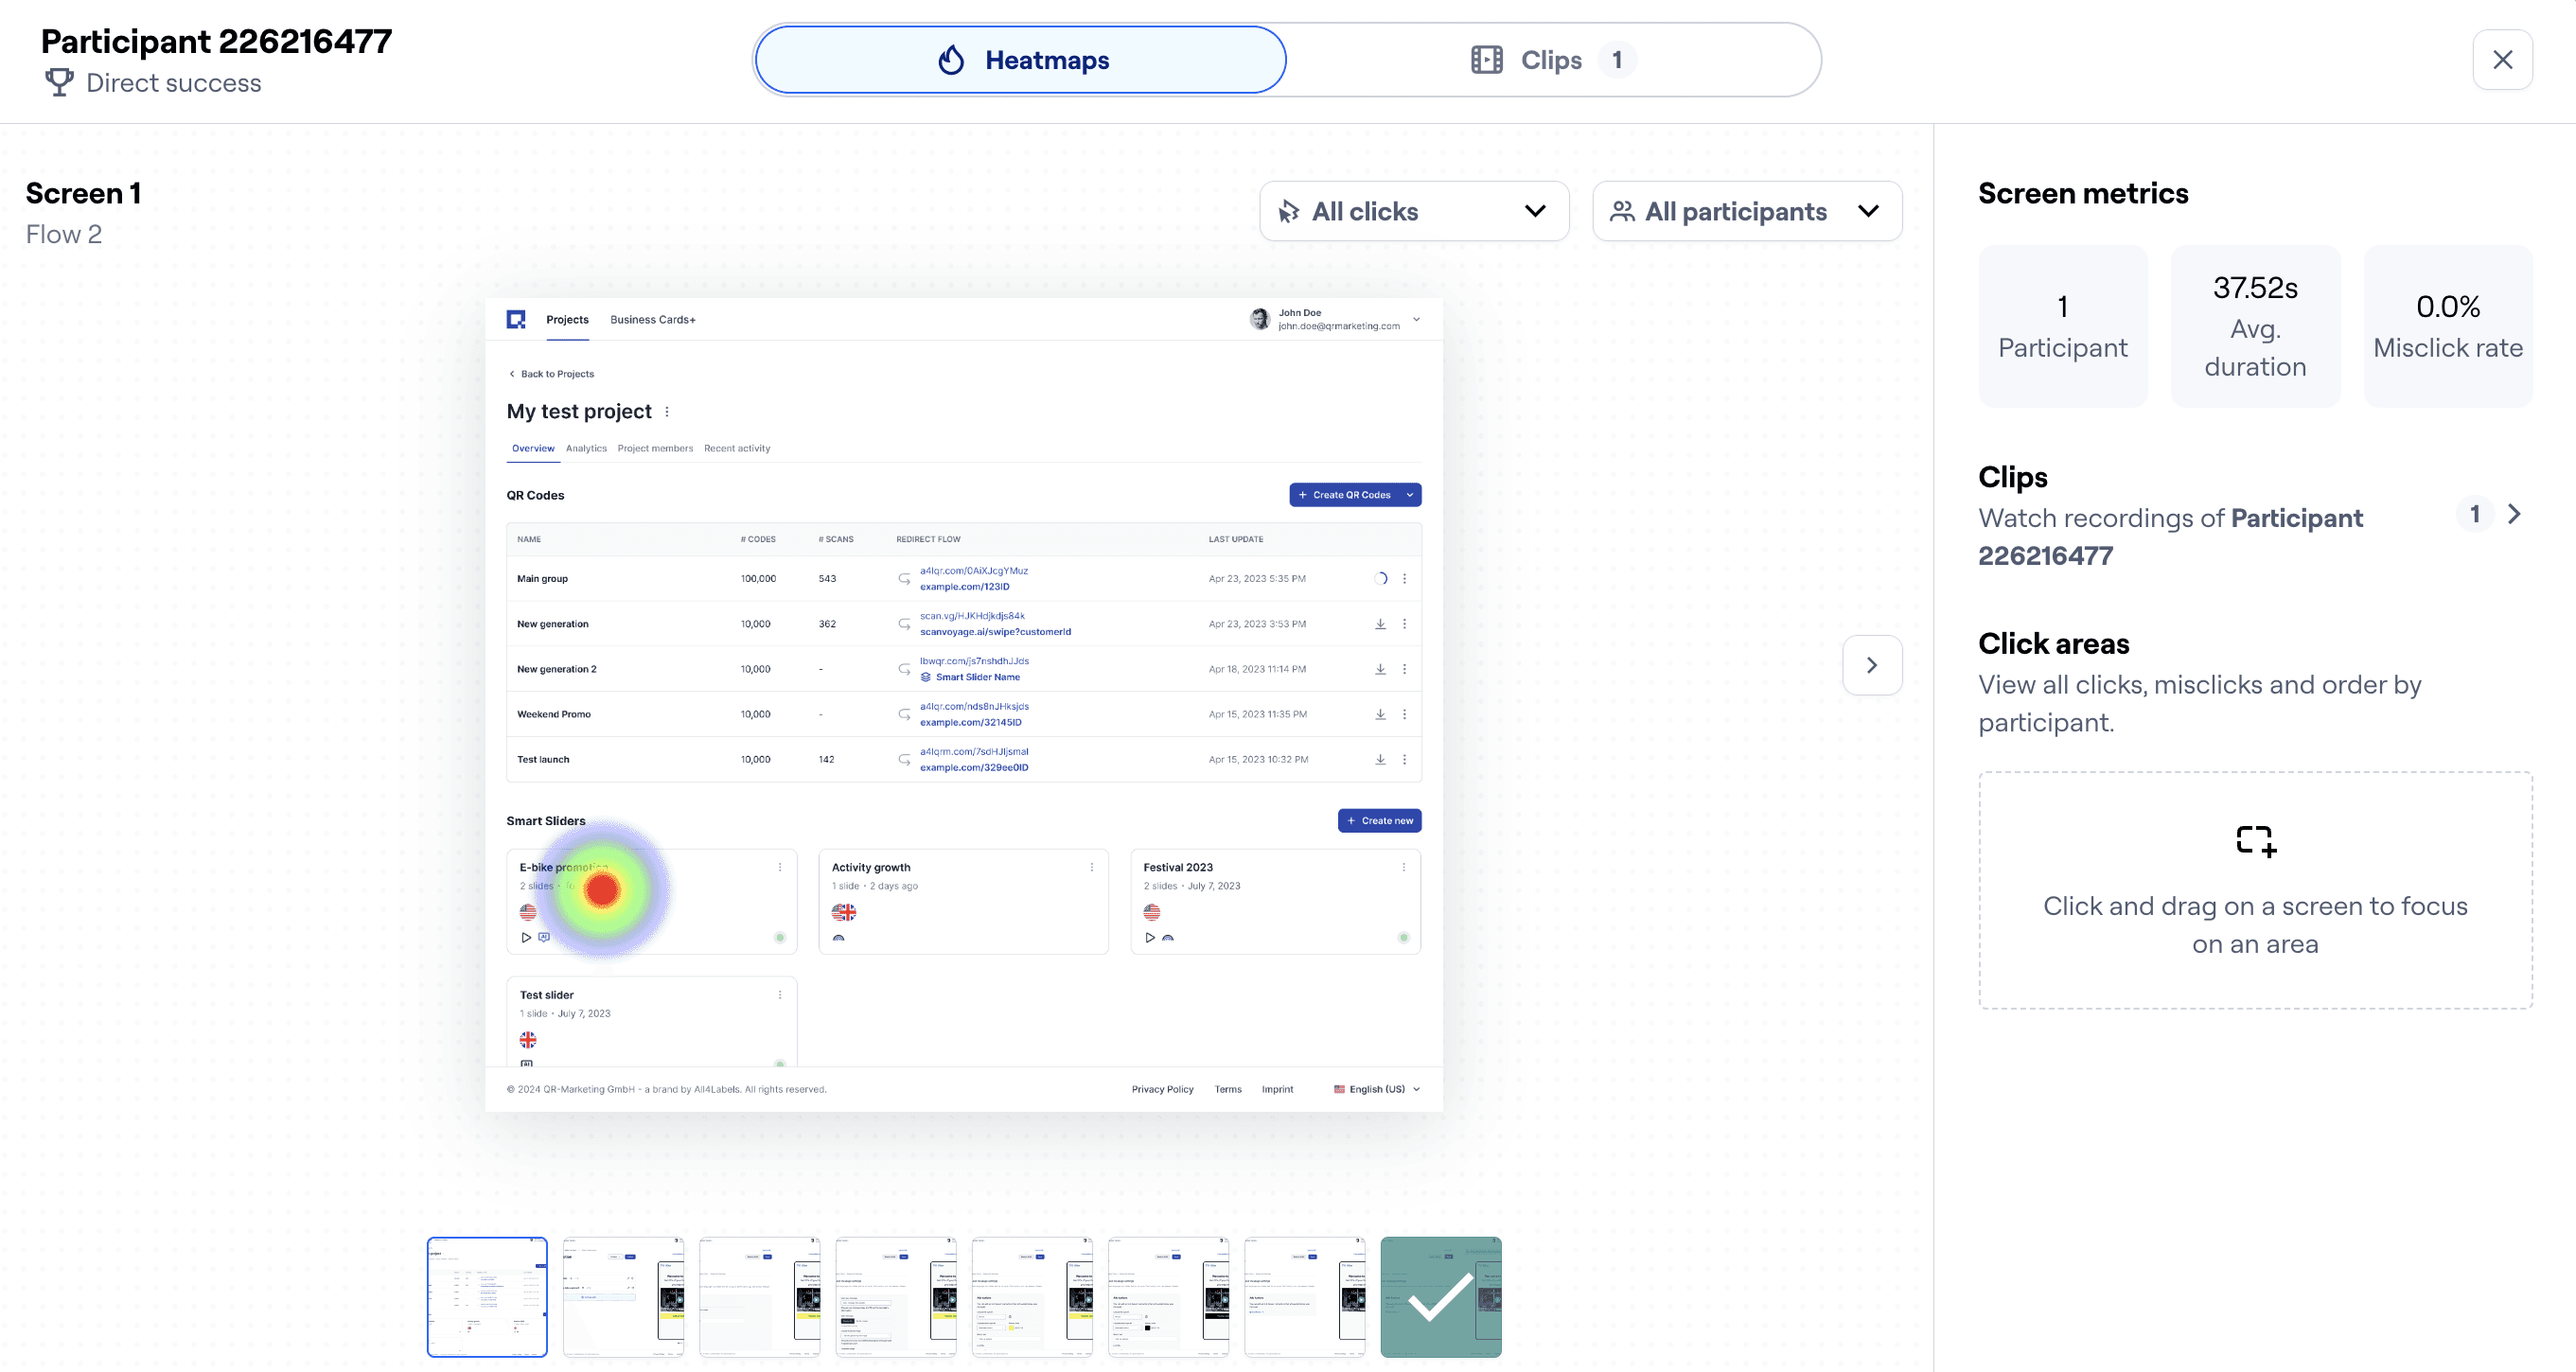Image resolution: width=2576 pixels, height=1372 pixels.
Task: Click the next screen arrow button
Action: click(x=1872, y=665)
